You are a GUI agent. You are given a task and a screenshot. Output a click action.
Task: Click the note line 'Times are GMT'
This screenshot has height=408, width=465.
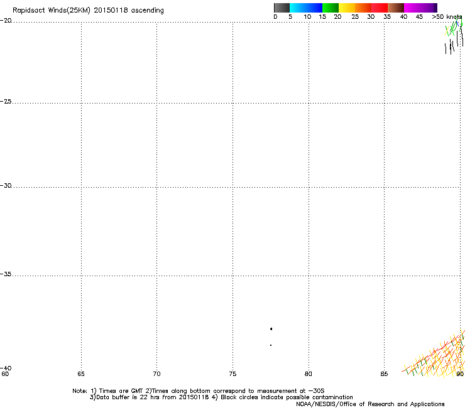(x=199, y=391)
